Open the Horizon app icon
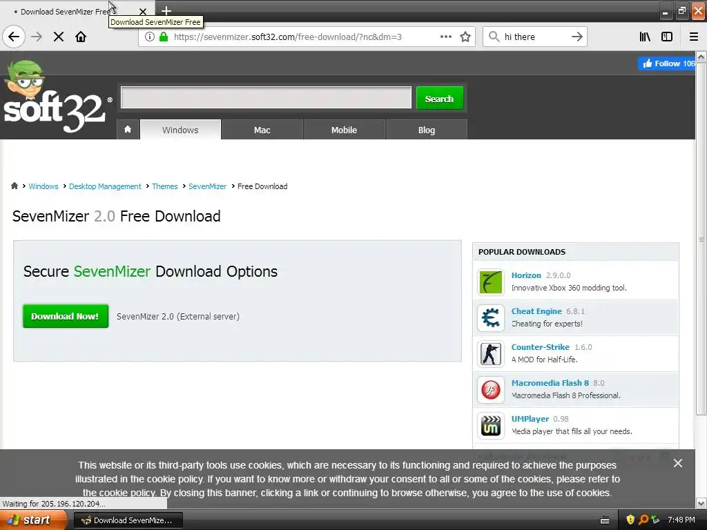 tap(491, 282)
